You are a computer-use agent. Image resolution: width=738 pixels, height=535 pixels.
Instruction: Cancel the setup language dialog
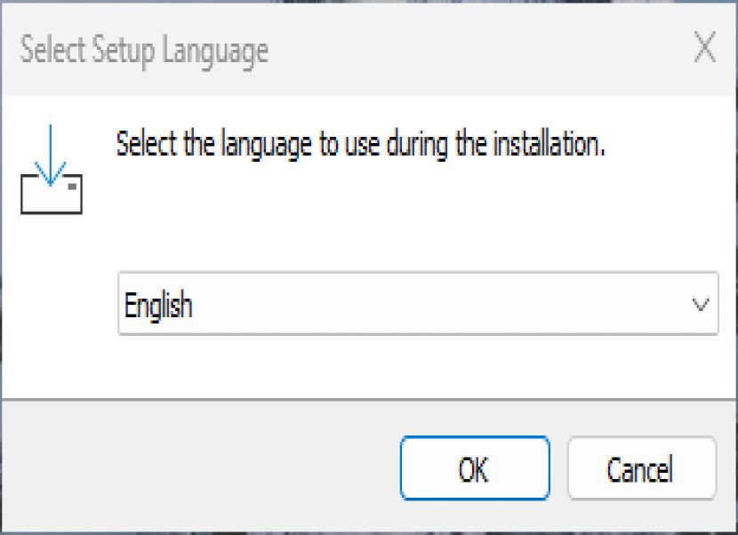tap(641, 468)
